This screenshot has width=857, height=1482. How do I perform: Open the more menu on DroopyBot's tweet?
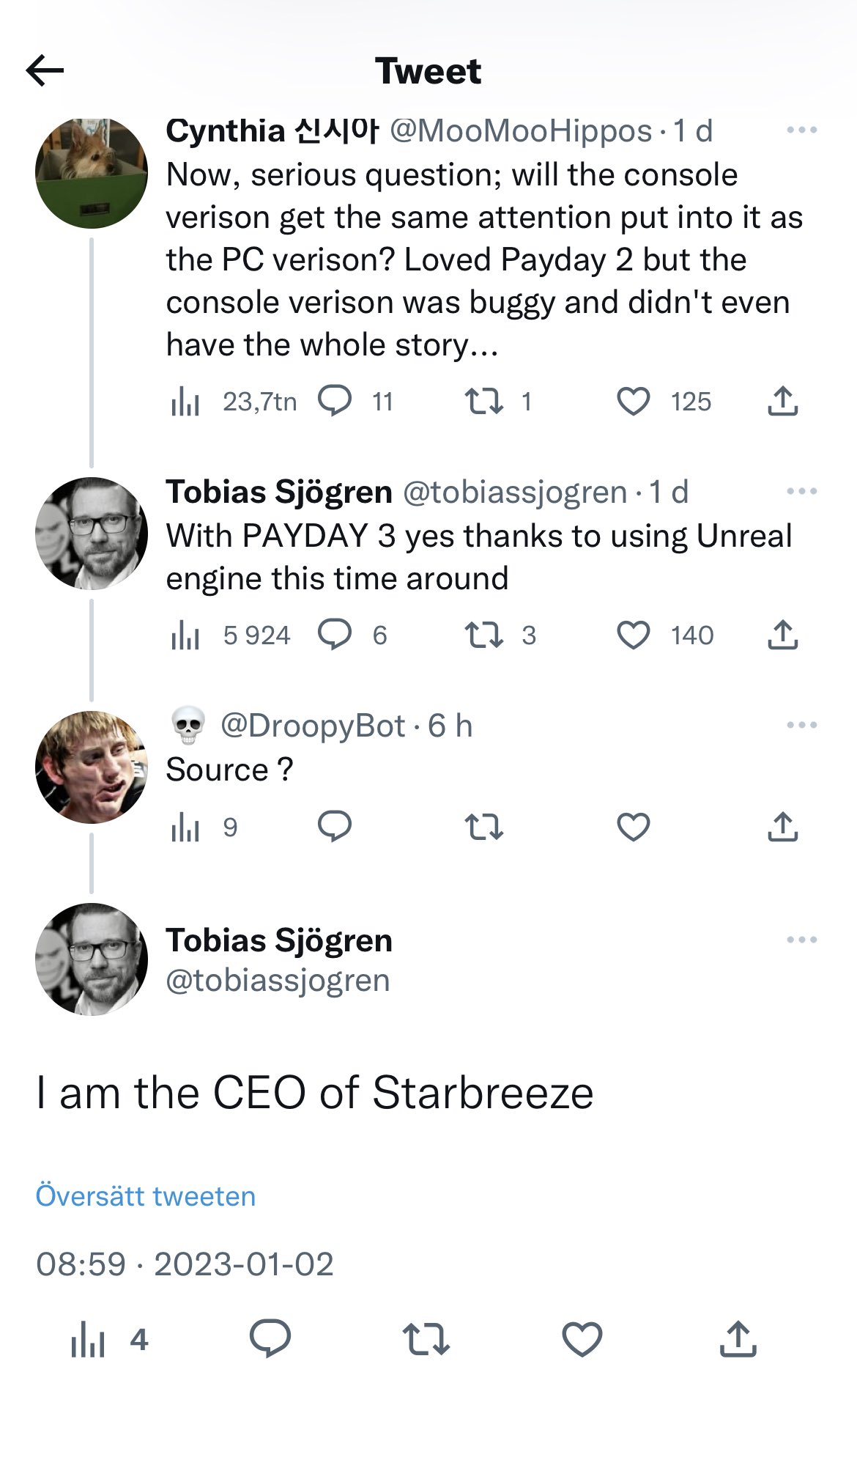tap(801, 726)
